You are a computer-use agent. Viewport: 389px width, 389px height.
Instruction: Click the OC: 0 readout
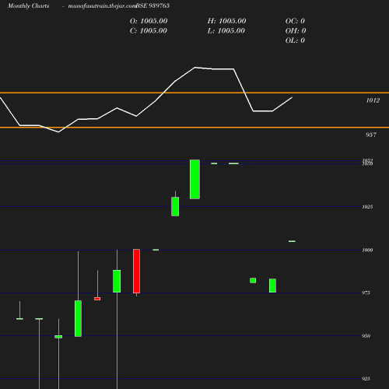[x=295, y=21]
